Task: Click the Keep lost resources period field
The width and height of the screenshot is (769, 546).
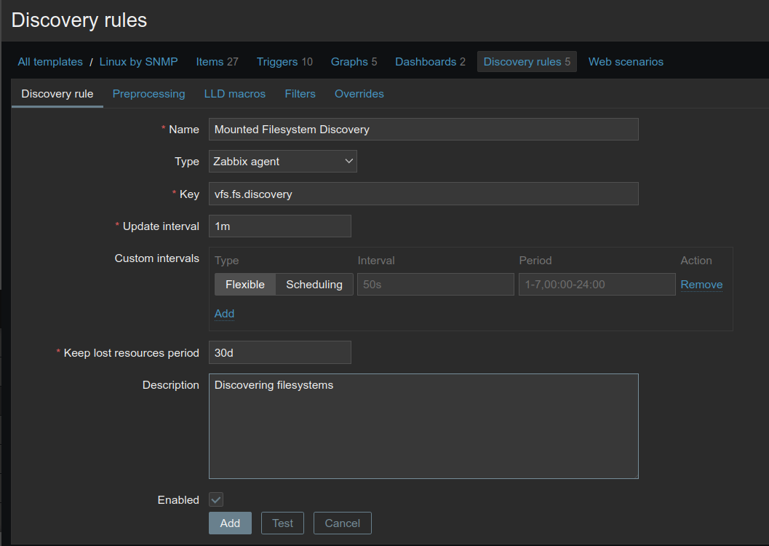Action: click(x=280, y=353)
